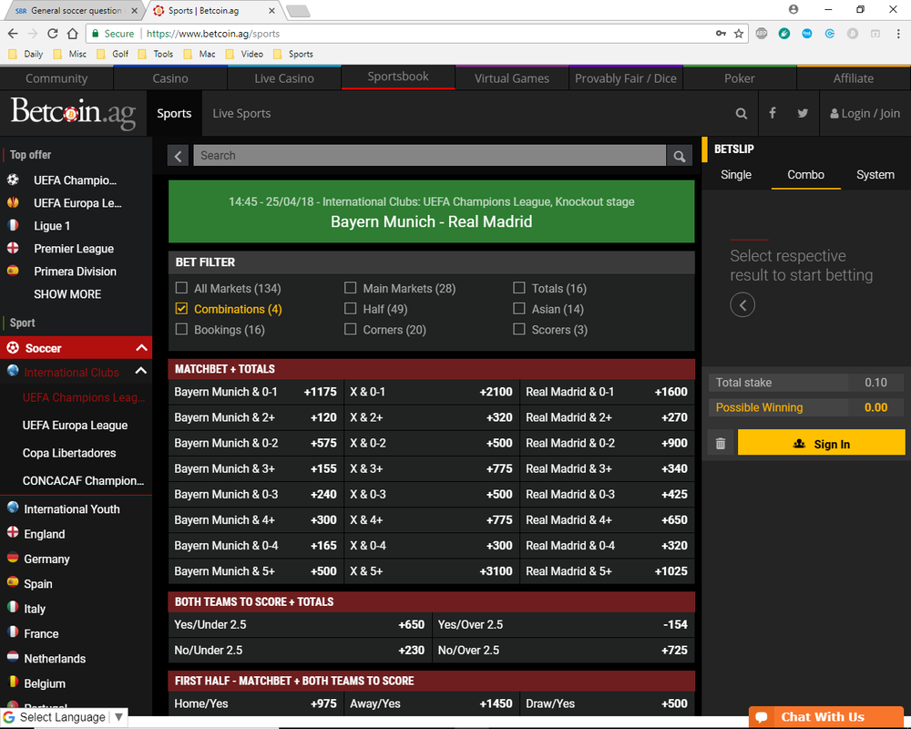Check the Bookings (16) filter
Image resolution: width=911 pixels, height=729 pixels.
[x=181, y=329]
